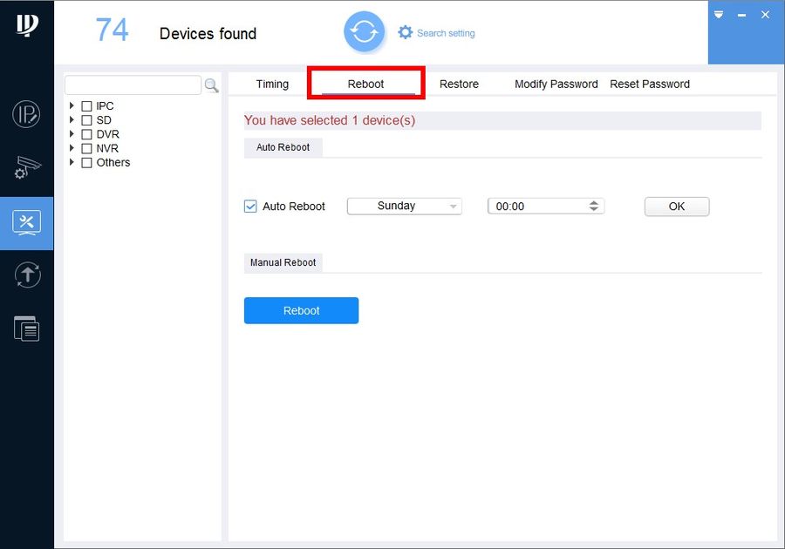Click the circular refresh devices button

click(364, 32)
